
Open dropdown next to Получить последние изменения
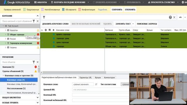coord(88,2)
